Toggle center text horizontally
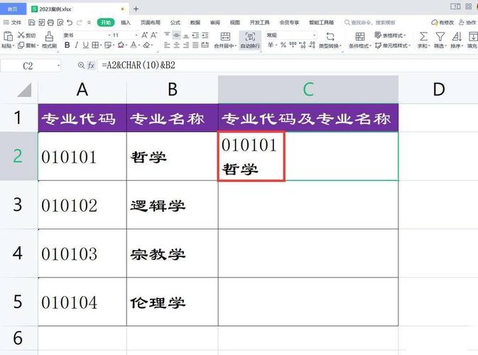 pyautogui.click(x=177, y=45)
